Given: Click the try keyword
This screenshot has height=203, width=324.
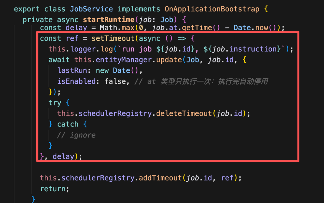Looking at the screenshot, I should [55, 103].
